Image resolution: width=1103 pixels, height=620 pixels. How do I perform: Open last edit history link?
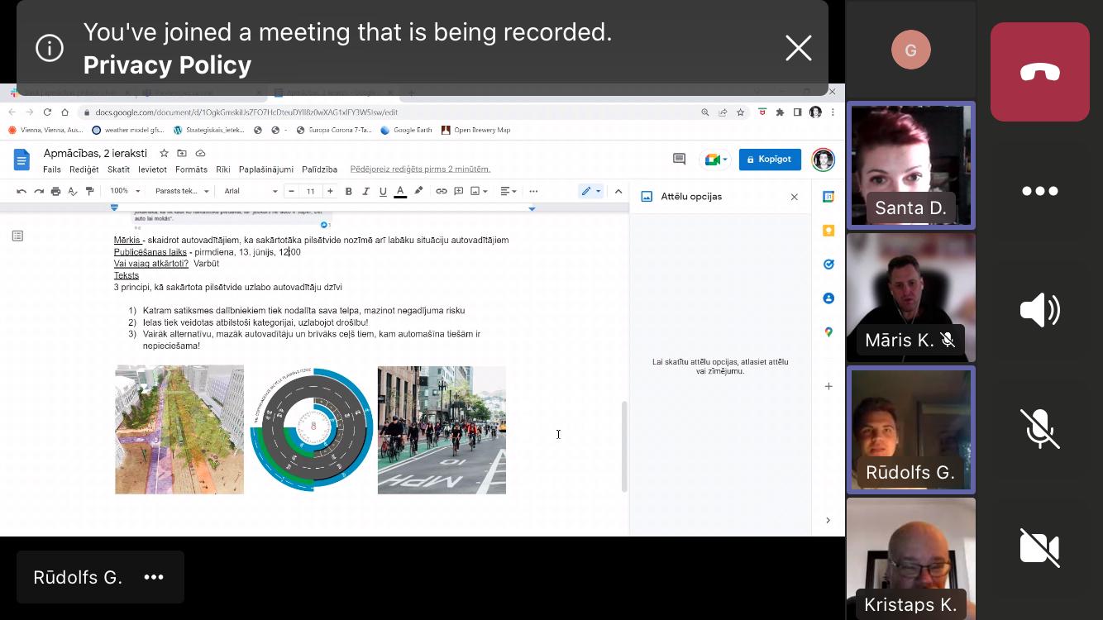click(420, 169)
